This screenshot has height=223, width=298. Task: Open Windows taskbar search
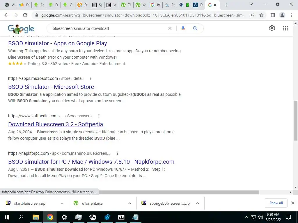[21, 217]
